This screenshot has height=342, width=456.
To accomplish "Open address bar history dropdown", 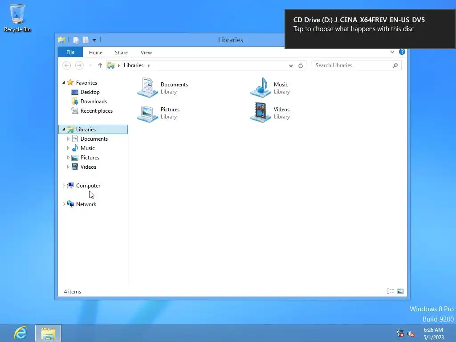I will [291, 66].
